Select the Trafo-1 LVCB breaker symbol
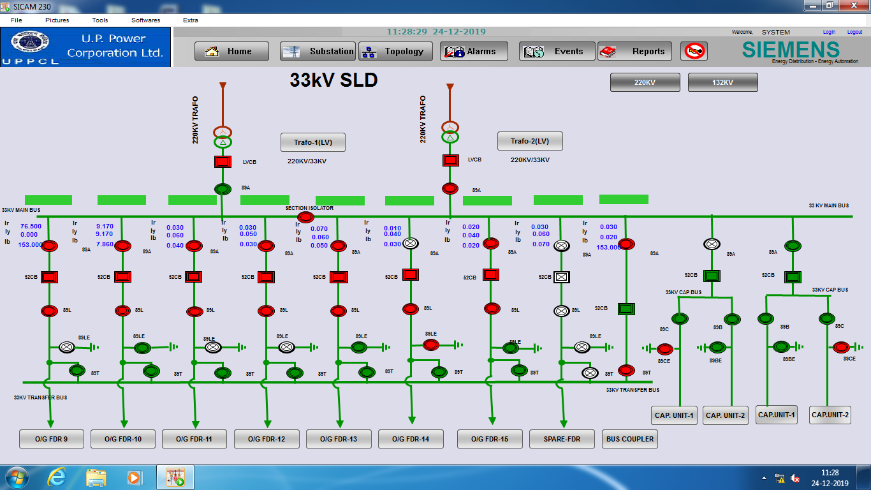The width and height of the screenshot is (871, 490). [x=222, y=162]
